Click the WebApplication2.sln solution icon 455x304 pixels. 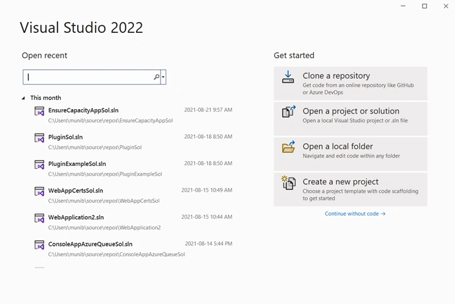(x=39, y=218)
